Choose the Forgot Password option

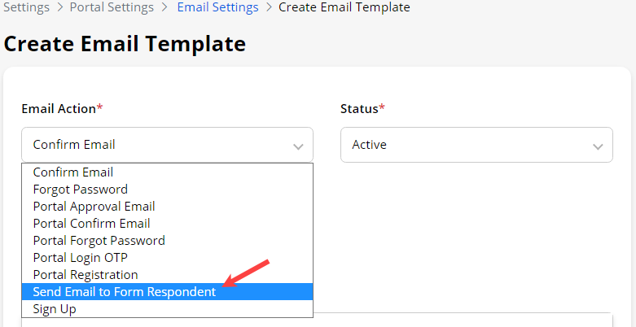click(80, 190)
